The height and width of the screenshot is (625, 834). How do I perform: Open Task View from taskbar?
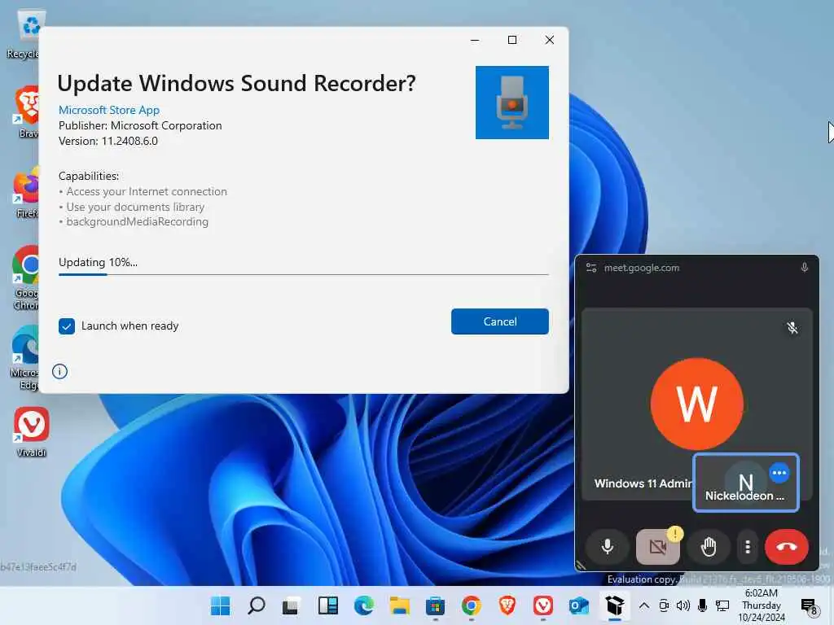[291, 605]
